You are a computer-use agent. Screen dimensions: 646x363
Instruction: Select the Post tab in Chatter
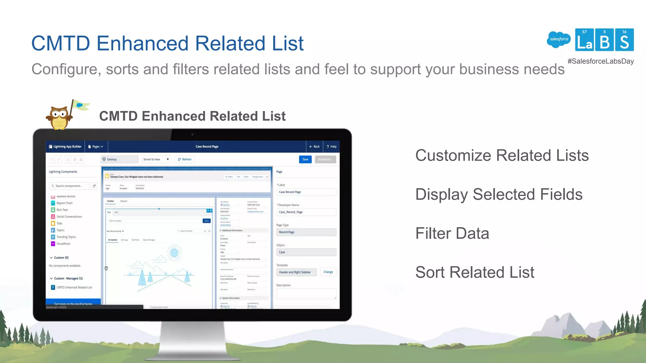tap(109, 212)
